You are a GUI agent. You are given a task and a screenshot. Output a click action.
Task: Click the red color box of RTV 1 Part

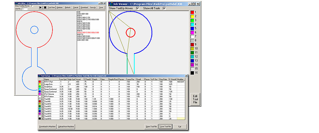(40, 82)
